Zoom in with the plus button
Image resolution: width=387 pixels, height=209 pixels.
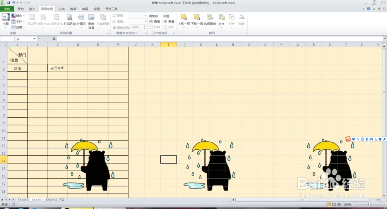click(384, 205)
